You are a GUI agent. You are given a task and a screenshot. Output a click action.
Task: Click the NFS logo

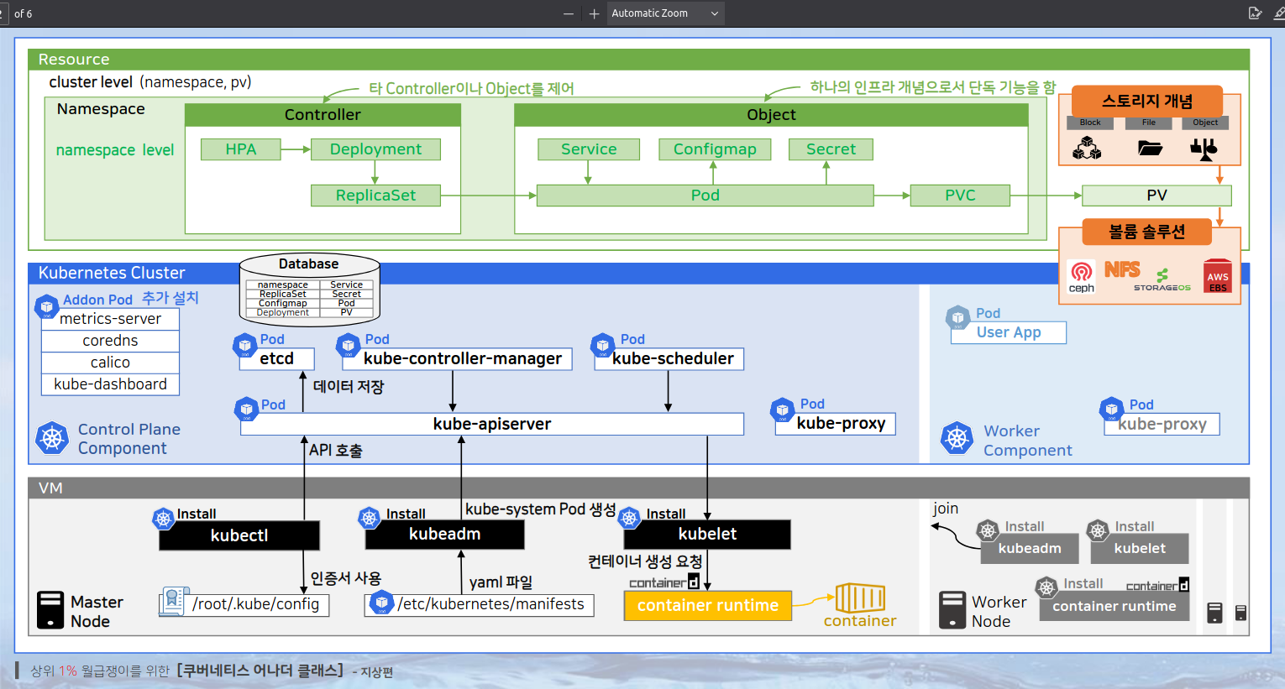[1122, 269]
